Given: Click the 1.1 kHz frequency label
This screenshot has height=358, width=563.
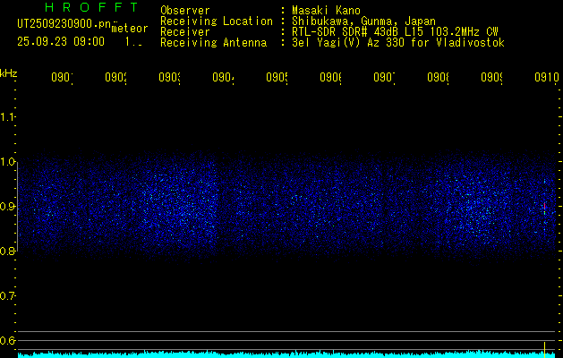Looking at the screenshot, I should (x=7, y=117).
